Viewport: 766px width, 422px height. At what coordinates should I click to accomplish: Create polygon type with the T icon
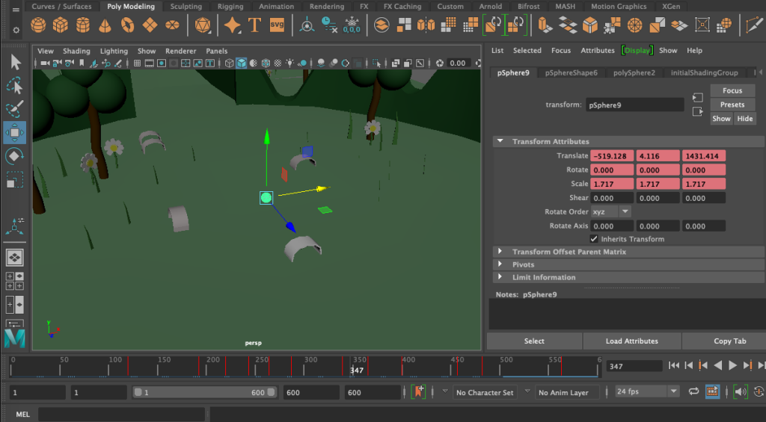click(254, 25)
